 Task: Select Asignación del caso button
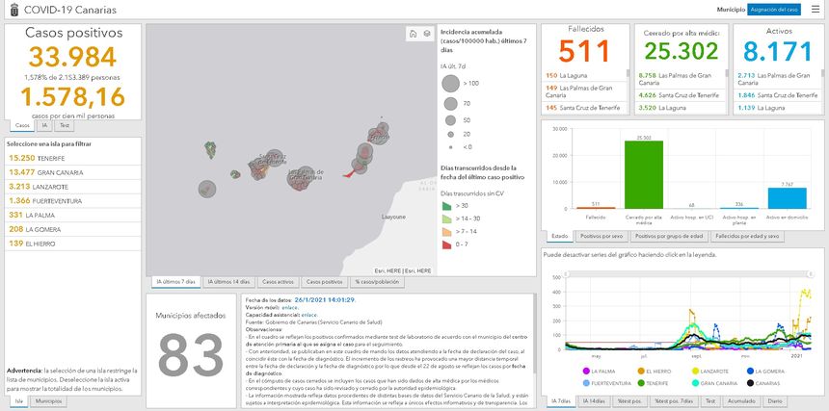[x=773, y=9]
